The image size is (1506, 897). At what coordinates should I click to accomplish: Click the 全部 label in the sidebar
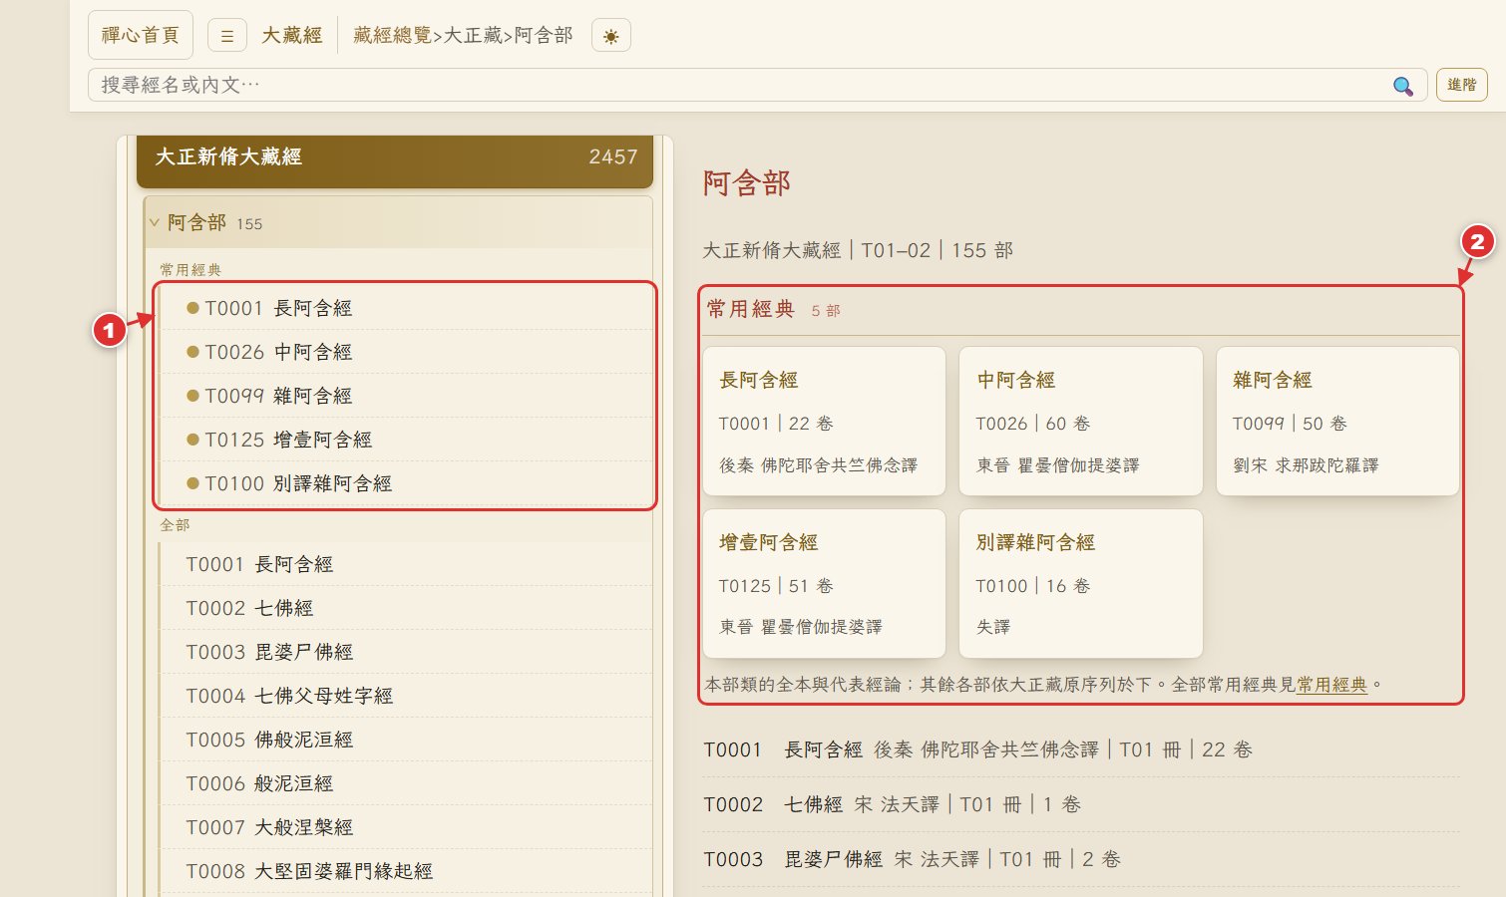(x=175, y=525)
